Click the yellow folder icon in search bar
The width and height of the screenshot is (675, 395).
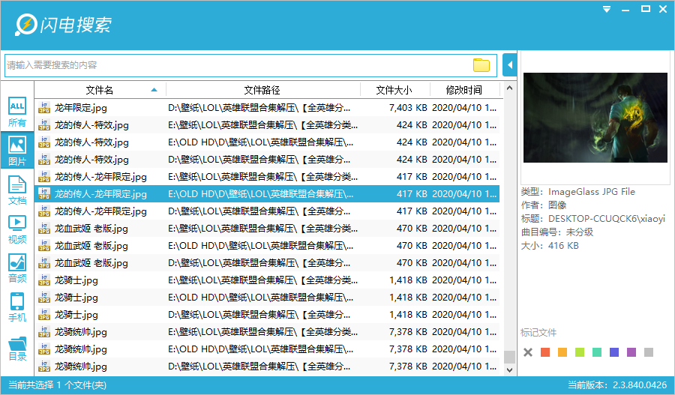[x=481, y=65]
